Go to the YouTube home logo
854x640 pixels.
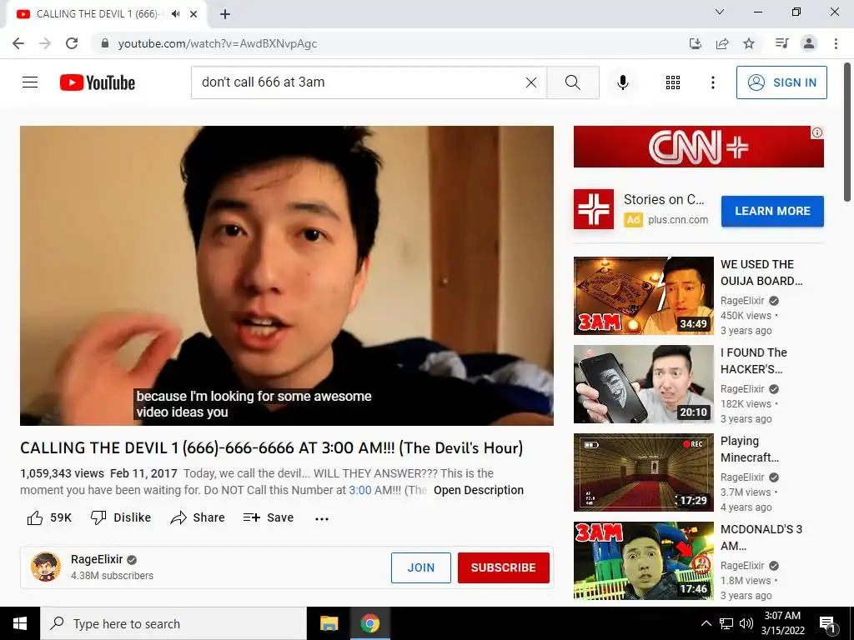[98, 82]
